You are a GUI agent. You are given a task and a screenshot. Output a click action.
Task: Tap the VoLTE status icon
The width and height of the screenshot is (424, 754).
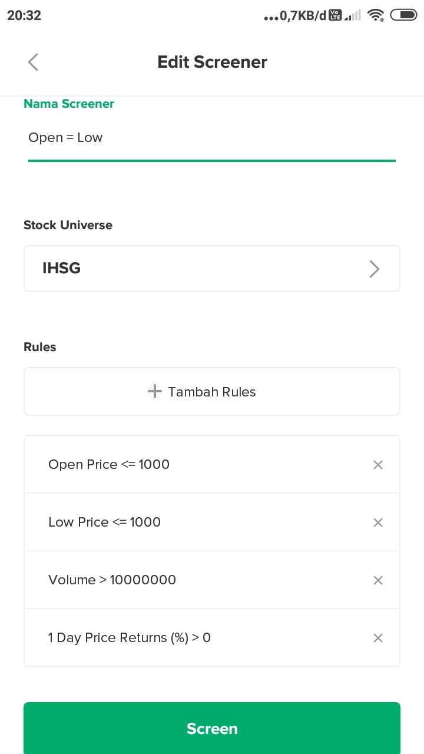coord(335,15)
